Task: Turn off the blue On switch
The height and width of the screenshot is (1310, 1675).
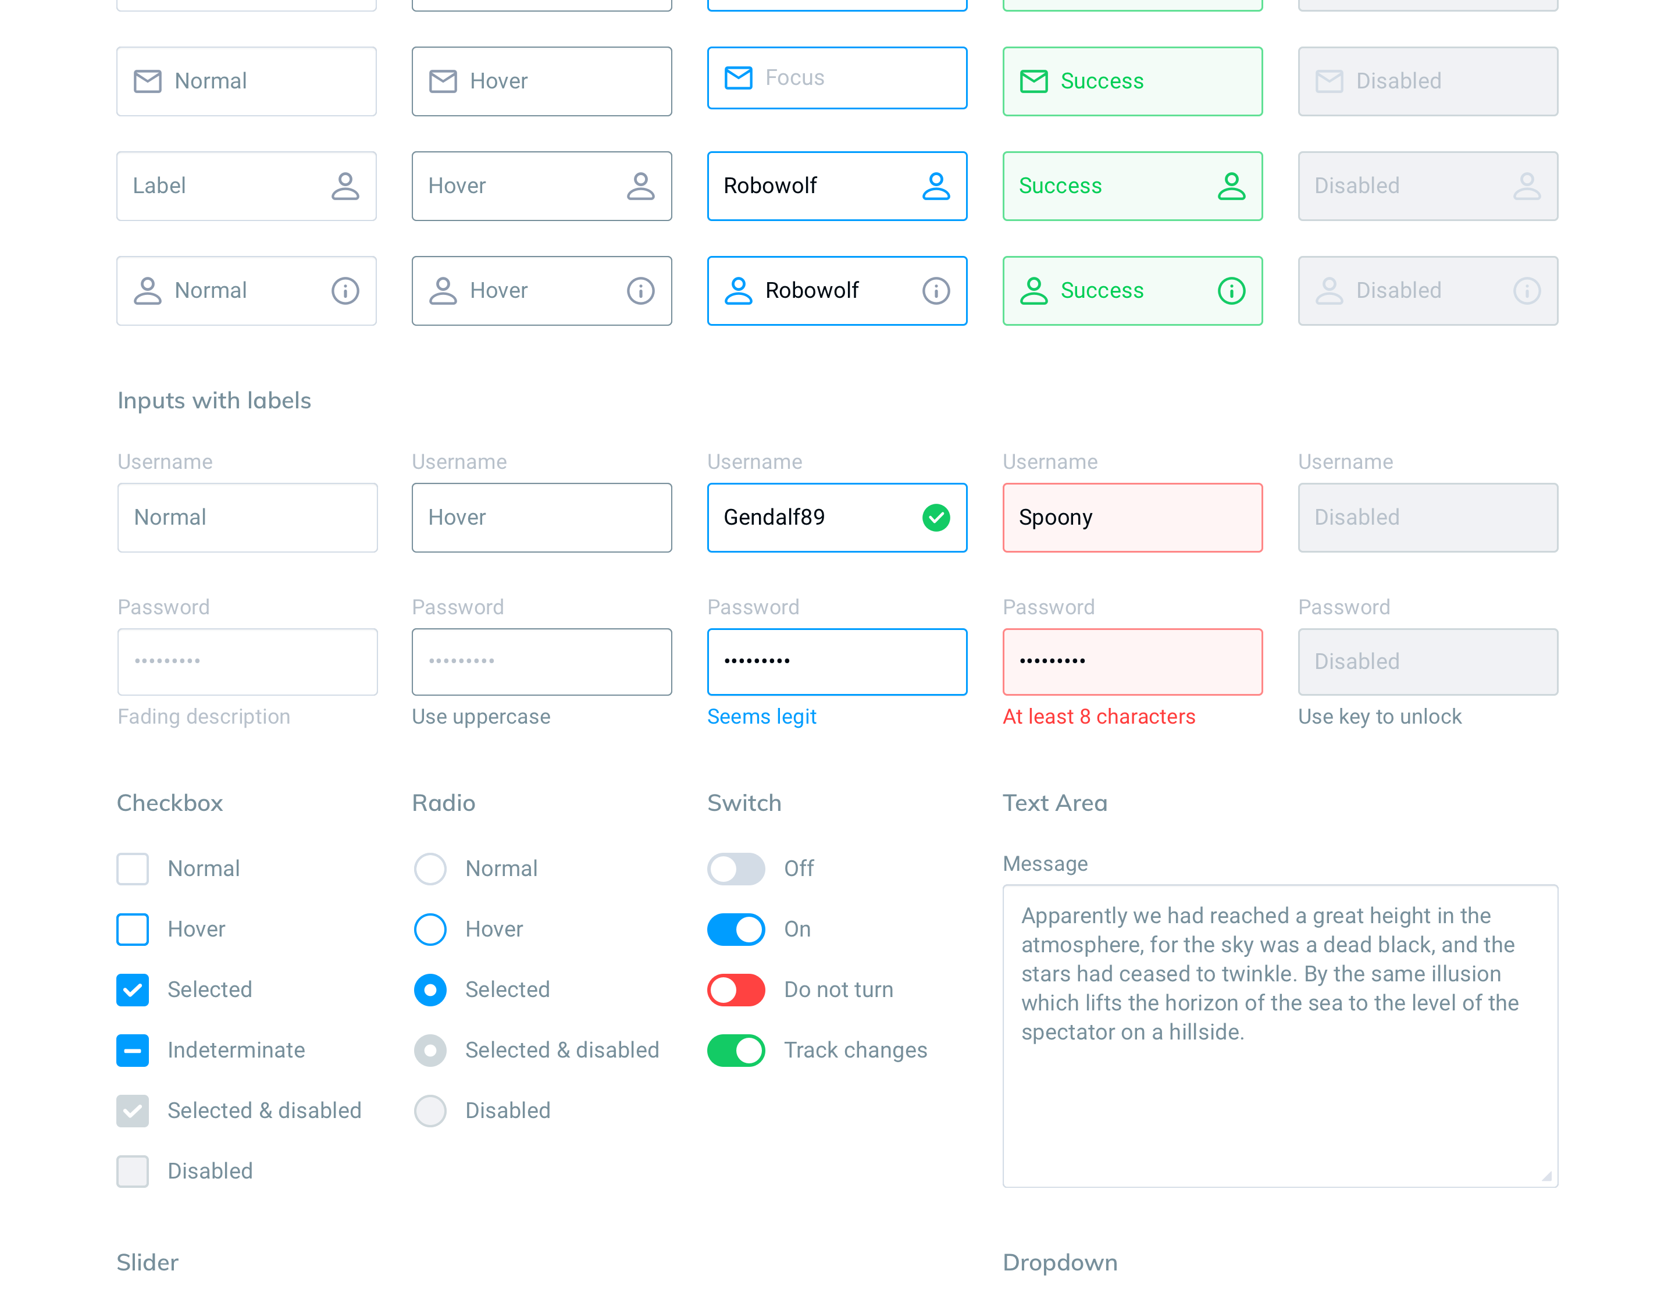Action: (x=736, y=930)
